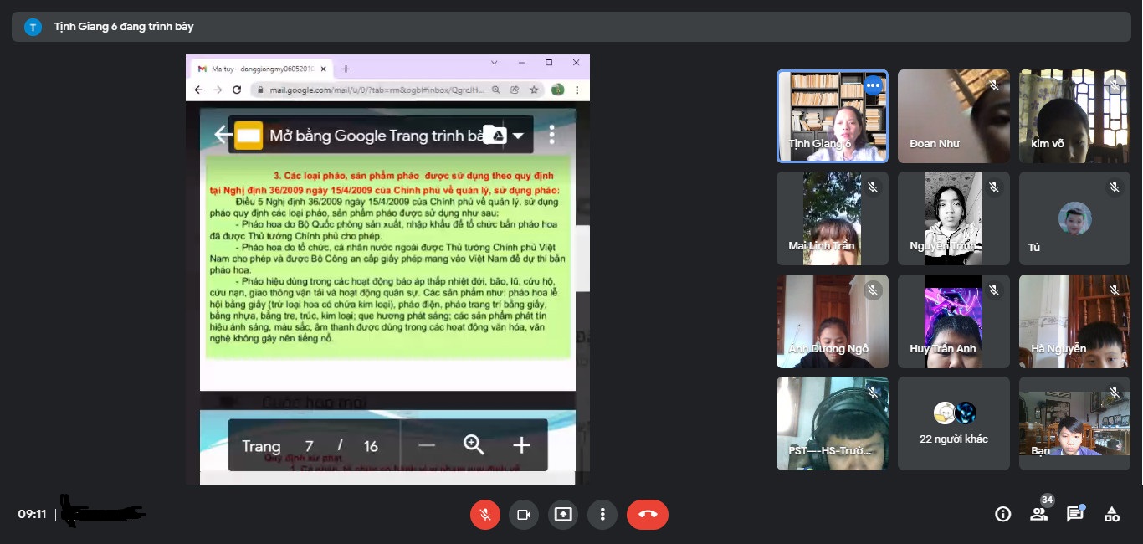Viewport: 1143px width, 544px height.
Task: Open the 22 người khác tile
Action: click(954, 423)
